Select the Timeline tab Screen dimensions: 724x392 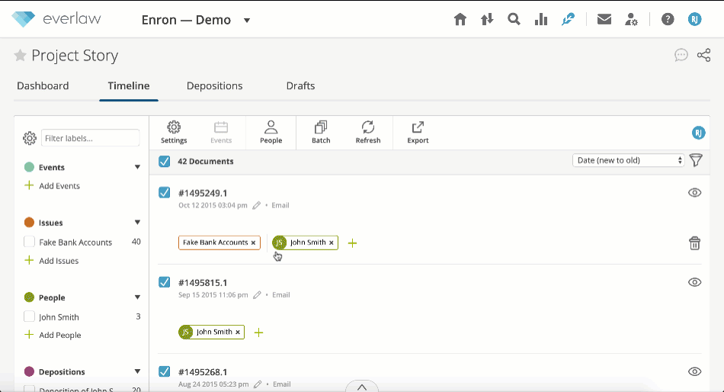(x=129, y=86)
